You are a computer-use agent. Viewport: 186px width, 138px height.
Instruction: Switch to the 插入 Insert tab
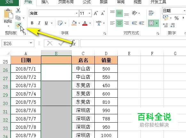45,2
